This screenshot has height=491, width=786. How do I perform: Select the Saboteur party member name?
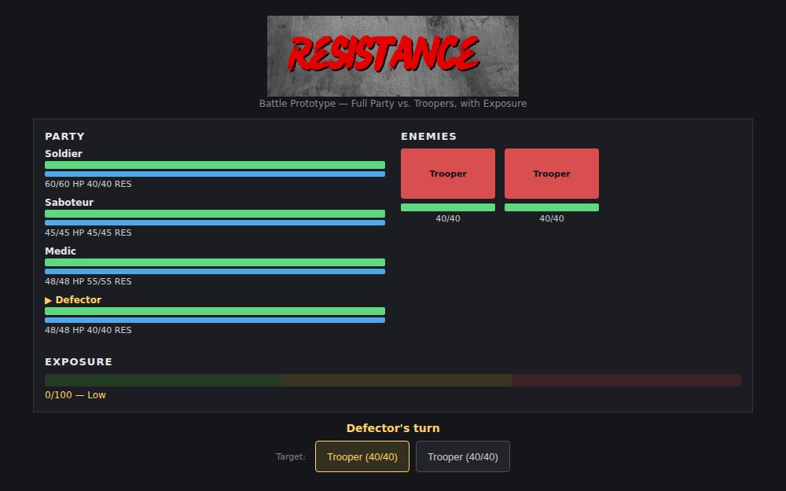[x=69, y=203]
